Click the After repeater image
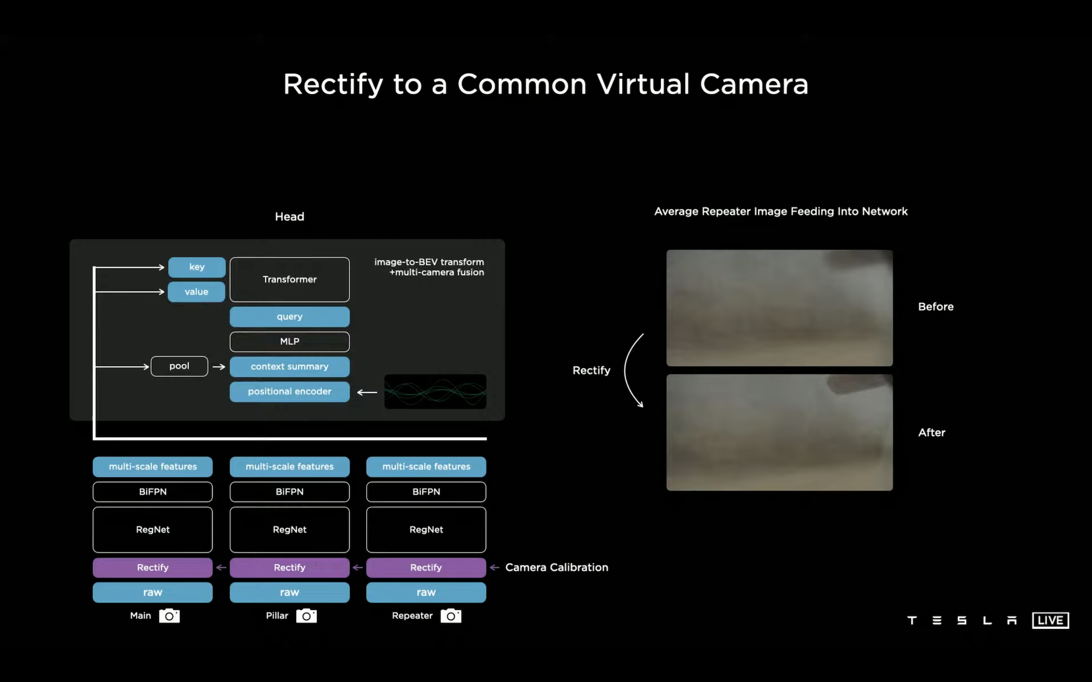Image resolution: width=1092 pixels, height=682 pixels. tap(779, 432)
